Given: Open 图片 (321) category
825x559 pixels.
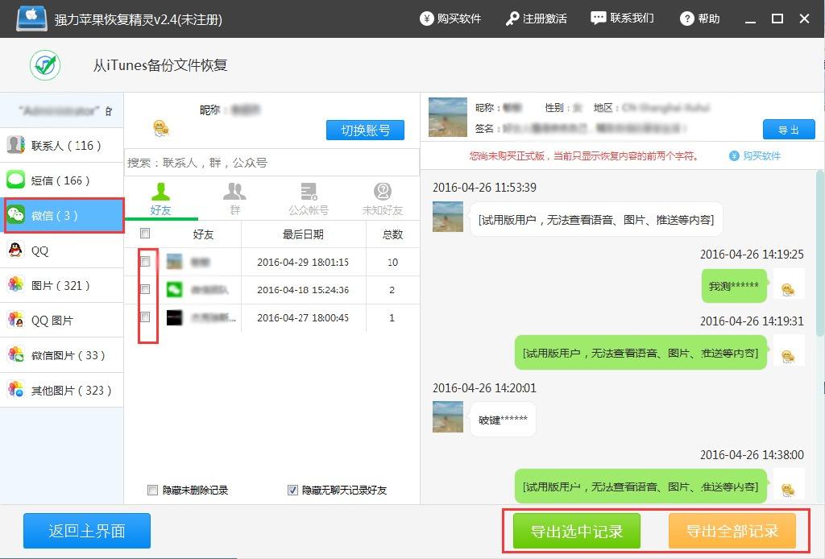Looking at the screenshot, I should coord(62,286).
